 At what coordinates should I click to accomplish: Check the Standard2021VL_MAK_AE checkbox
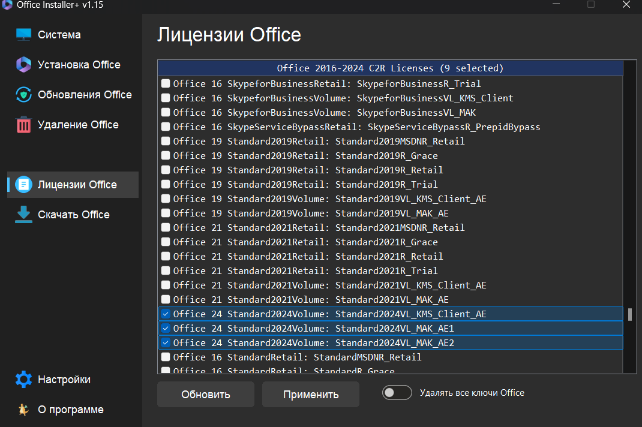click(x=166, y=299)
